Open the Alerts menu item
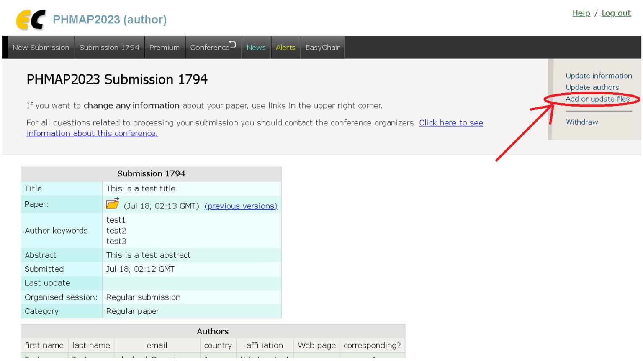The image size is (643, 361). pyautogui.click(x=285, y=48)
